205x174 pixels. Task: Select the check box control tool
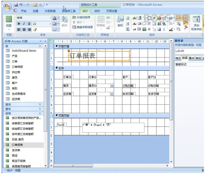(x=149, y=24)
